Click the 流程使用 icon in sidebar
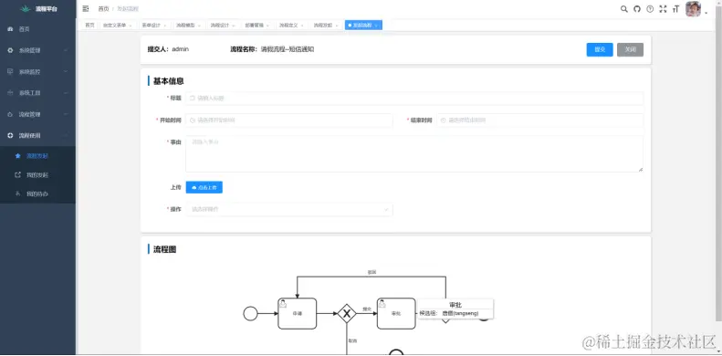The height and width of the screenshot is (356, 722). (10, 135)
